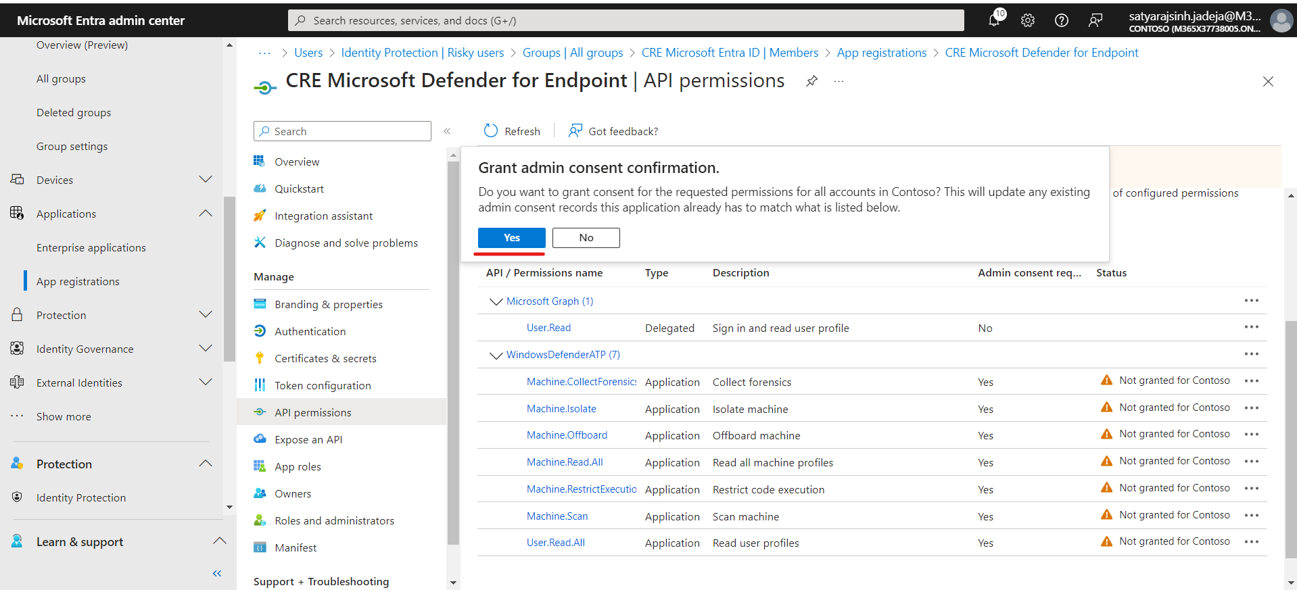Open the Machine.Isolate permission link
Viewport: 1297px width, 590px height.
(x=561, y=409)
